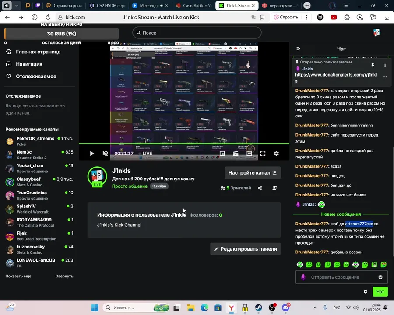The image size is (394, 315).
Task: Play the J1nkls stream video
Action: (92, 153)
